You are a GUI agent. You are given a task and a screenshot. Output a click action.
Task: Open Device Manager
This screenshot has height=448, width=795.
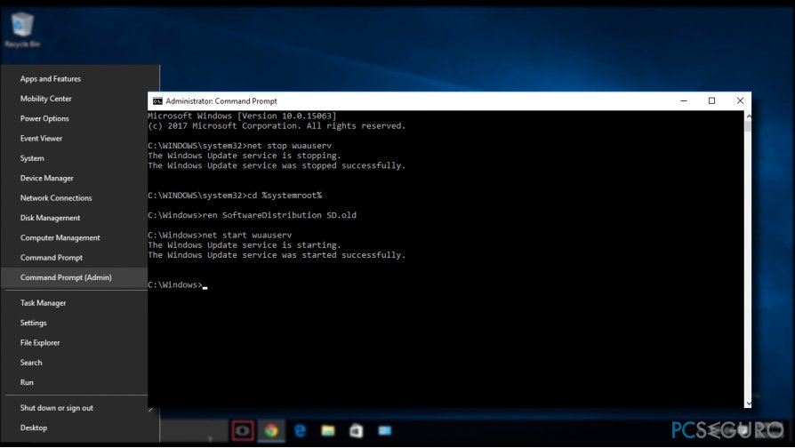pos(46,179)
